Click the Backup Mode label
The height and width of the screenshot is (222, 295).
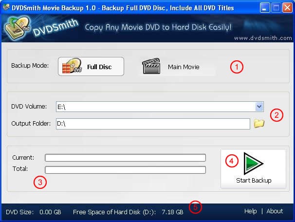(x=30, y=65)
